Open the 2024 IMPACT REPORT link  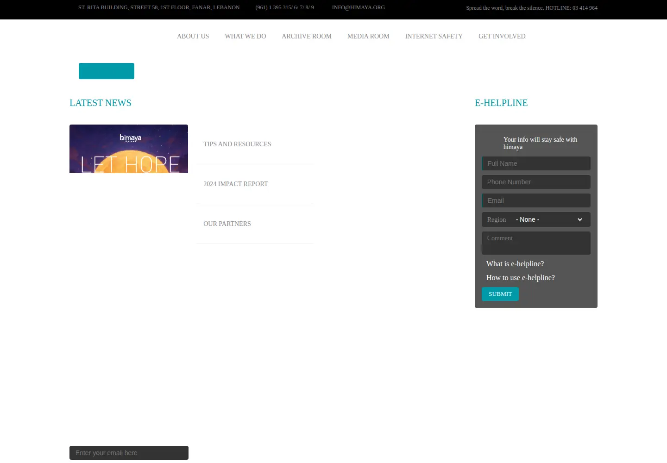pyautogui.click(x=236, y=184)
